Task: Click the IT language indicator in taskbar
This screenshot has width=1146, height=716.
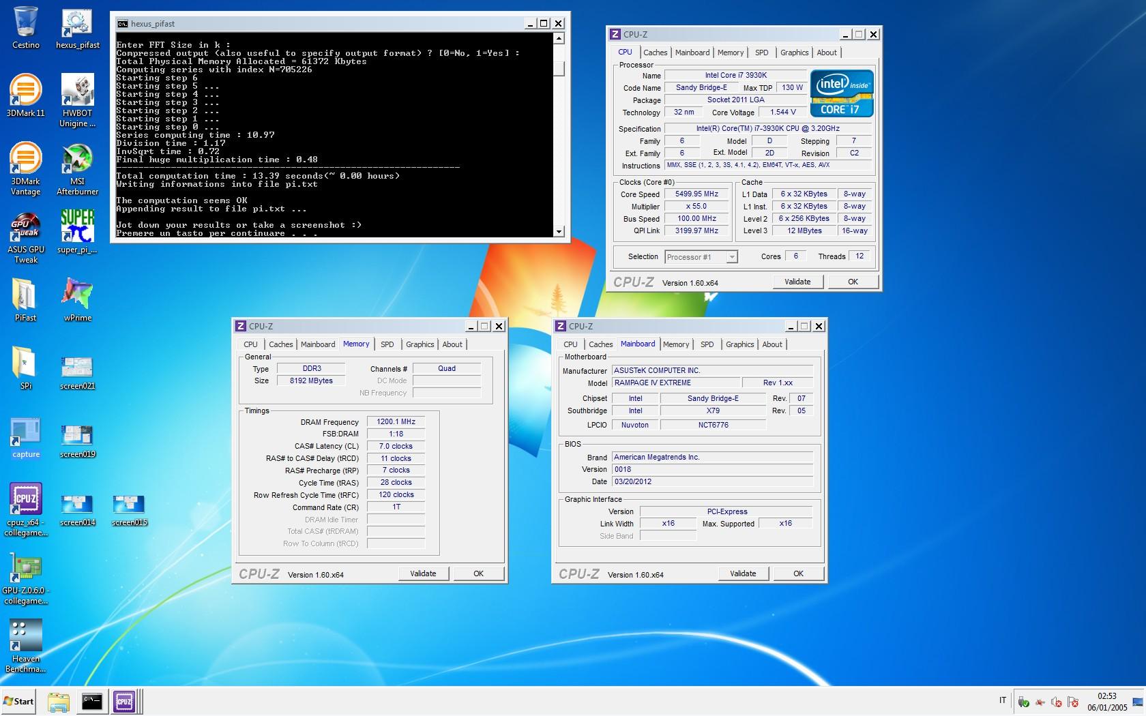Action: pos(1003,700)
